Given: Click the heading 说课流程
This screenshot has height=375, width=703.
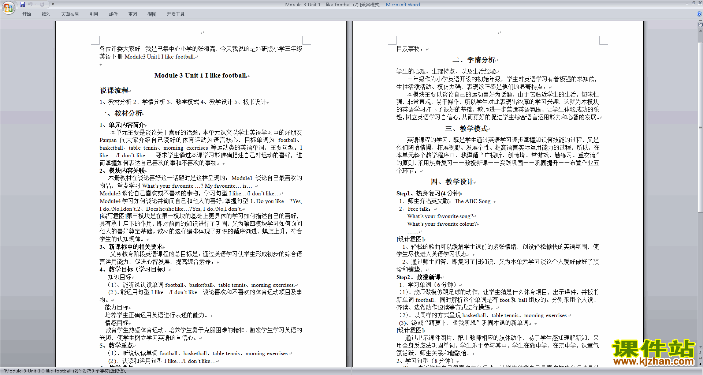Looking at the screenshot, I should (x=114, y=90).
